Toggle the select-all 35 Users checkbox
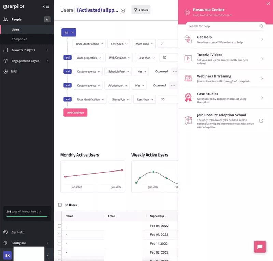The height and width of the screenshot is (261, 273). (x=60, y=205)
